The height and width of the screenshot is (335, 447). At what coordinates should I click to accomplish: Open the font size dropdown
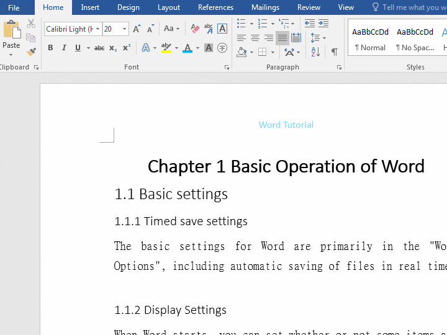coord(124,29)
